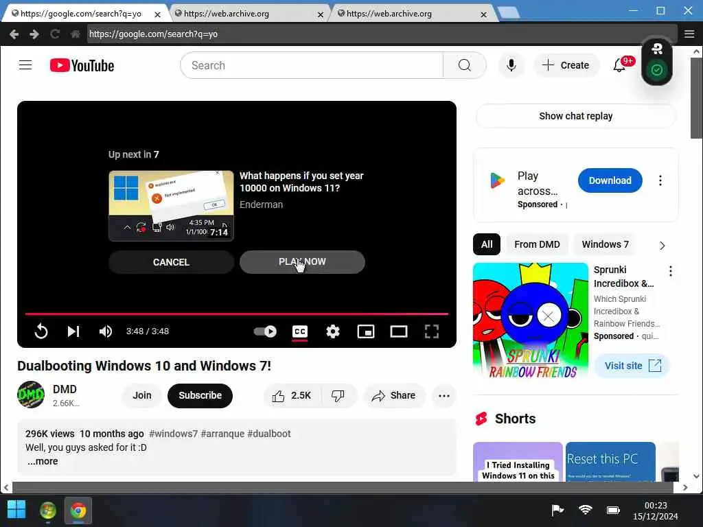The width and height of the screenshot is (703, 527).
Task: Show more filter chips with arrow
Action: click(662, 246)
